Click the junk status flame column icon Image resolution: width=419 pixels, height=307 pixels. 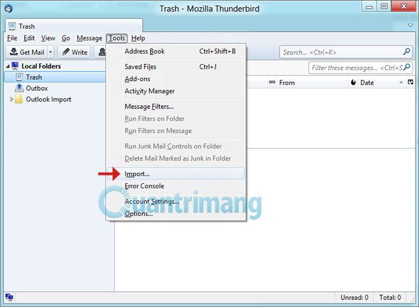tap(353, 82)
